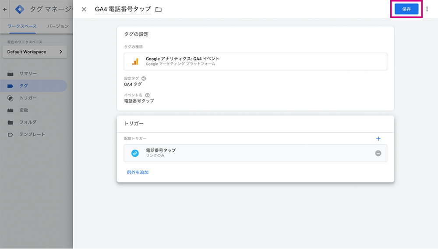This screenshot has height=249, width=438.
Task: Switch to the バージョン tab
Action: click(x=58, y=26)
